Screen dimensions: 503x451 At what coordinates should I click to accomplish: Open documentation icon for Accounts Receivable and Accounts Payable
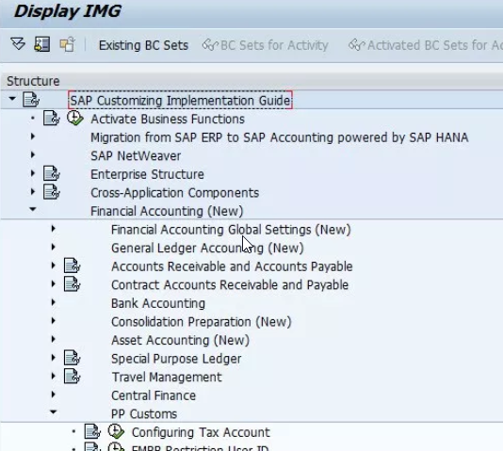73,266
